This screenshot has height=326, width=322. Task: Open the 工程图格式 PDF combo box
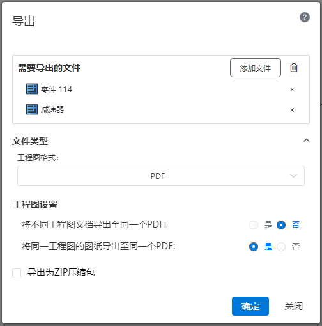click(x=161, y=176)
